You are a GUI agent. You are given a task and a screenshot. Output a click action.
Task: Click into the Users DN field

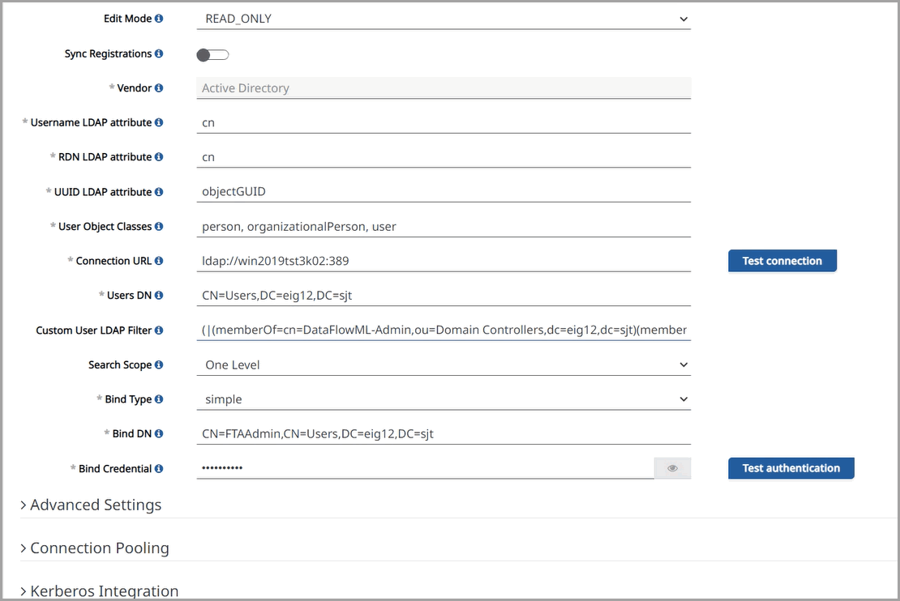coord(443,296)
